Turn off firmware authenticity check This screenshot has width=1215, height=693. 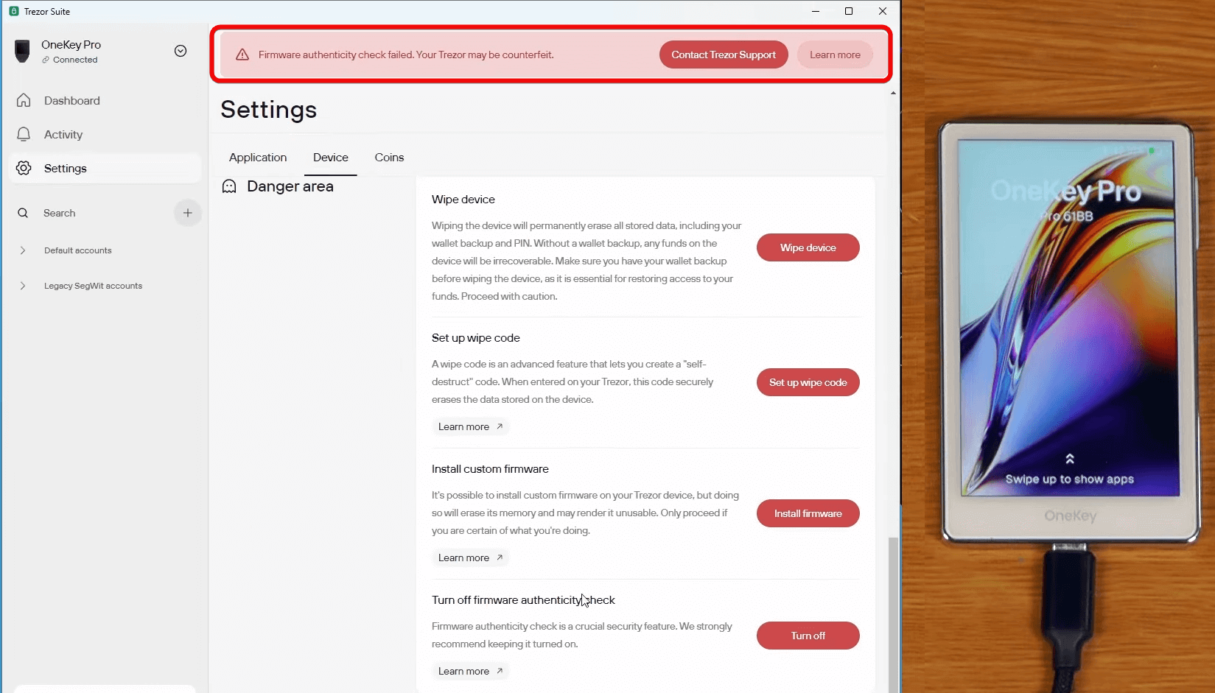coord(808,636)
